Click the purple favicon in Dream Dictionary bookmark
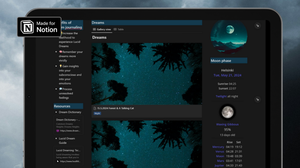The width and height of the screenshot is (300, 168). click(58, 131)
